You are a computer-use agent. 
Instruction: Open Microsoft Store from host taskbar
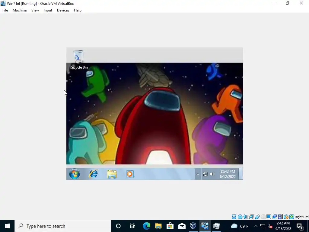pyautogui.click(x=170, y=226)
